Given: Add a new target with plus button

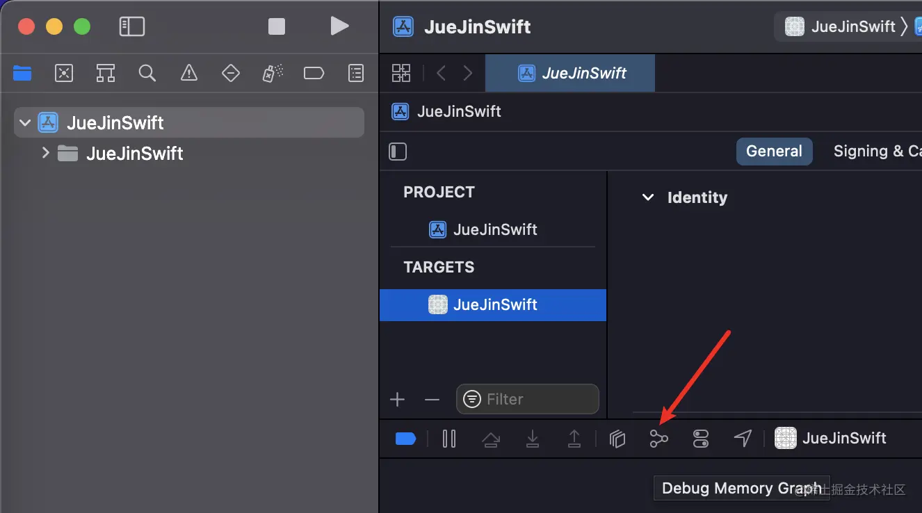Looking at the screenshot, I should tap(398, 399).
